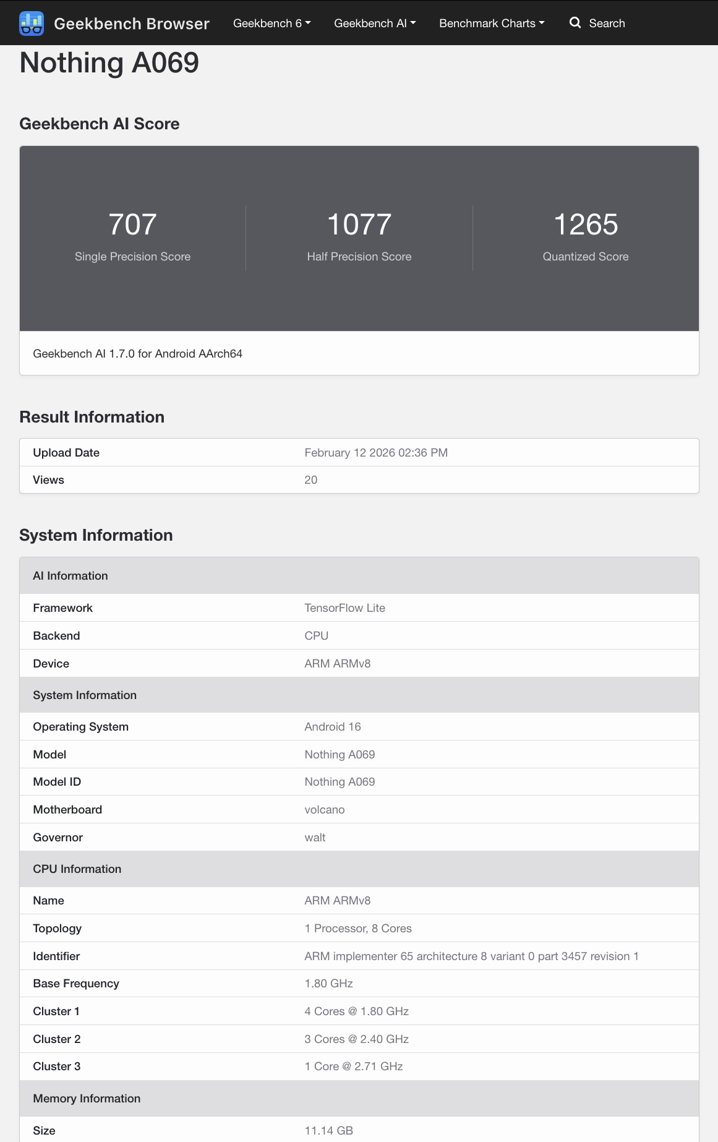
Task: Click the Memory Information section header
Action: [x=359, y=1098]
